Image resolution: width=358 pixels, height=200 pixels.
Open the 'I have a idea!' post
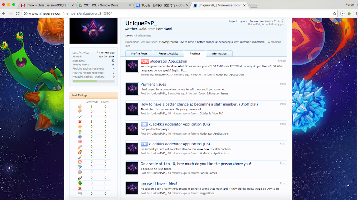(166, 184)
